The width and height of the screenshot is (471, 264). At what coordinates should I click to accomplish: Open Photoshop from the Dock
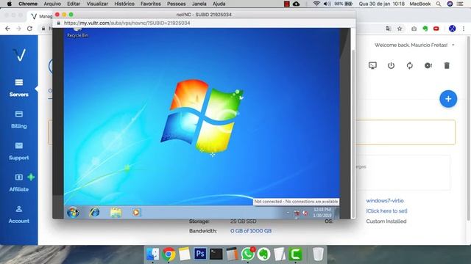point(200,254)
